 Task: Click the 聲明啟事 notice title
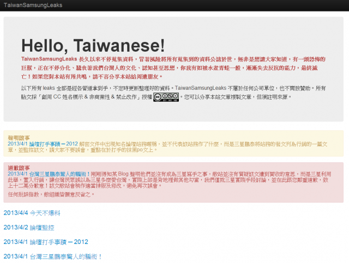pos(19,138)
